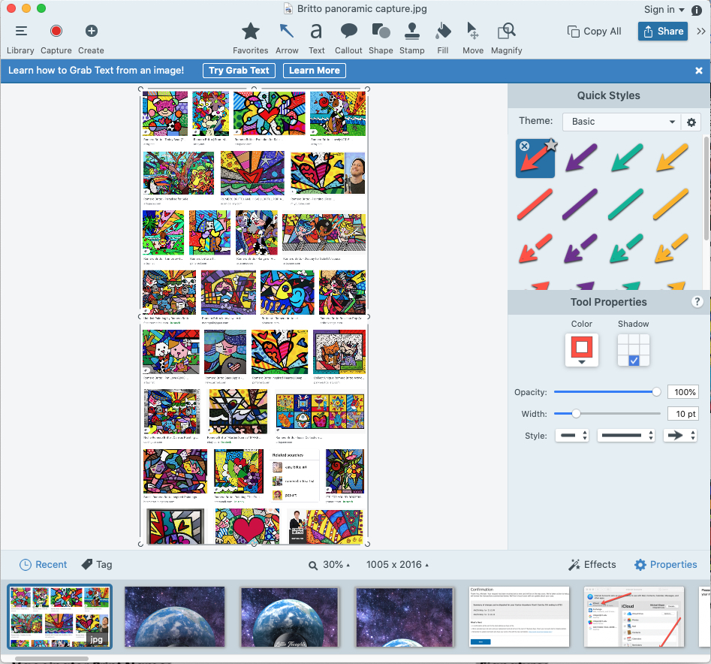The height and width of the screenshot is (664, 711).
Task: Click the Share button
Action: 663,32
